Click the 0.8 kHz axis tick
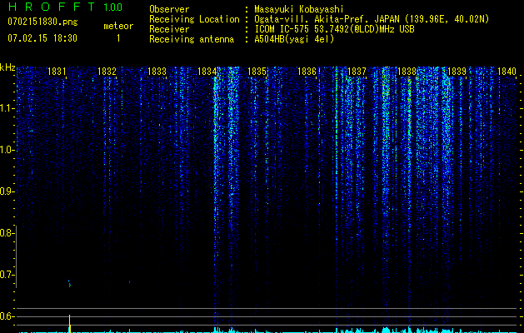The height and width of the screenshot is (333, 524). [x=7, y=233]
